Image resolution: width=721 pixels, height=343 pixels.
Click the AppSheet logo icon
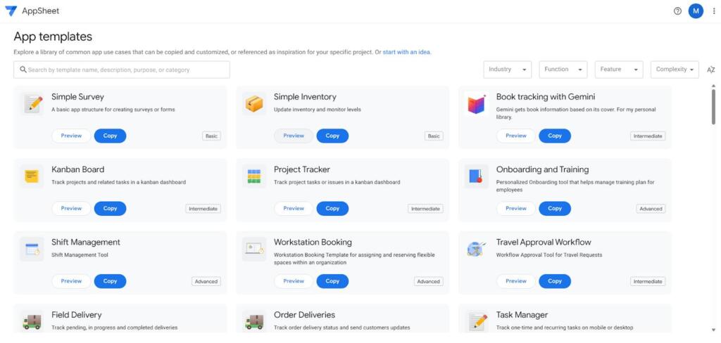11,11
